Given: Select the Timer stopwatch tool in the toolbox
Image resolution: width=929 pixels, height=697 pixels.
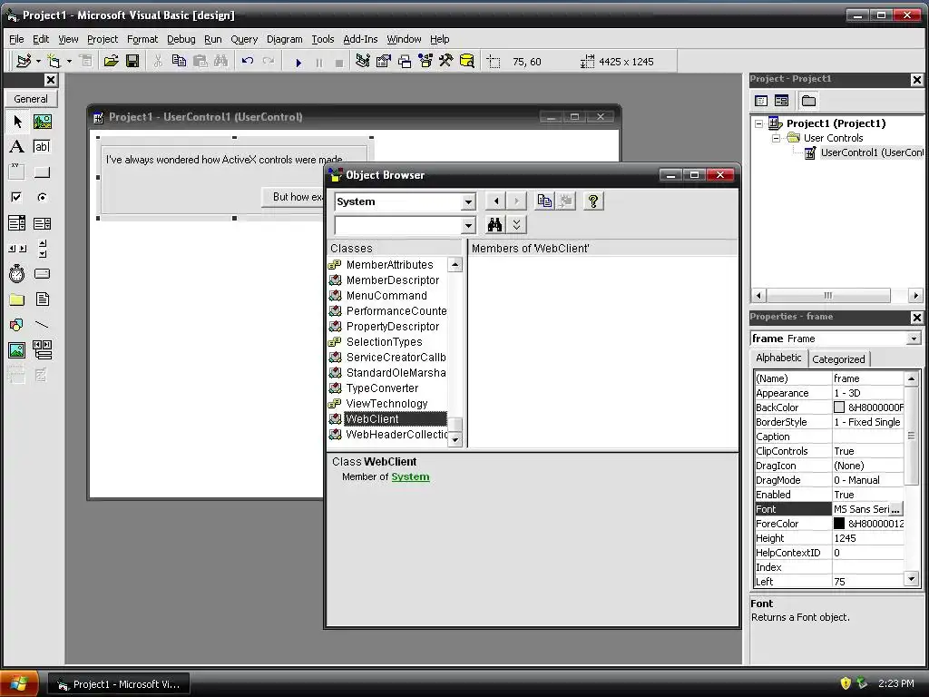Looking at the screenshot, I should point(17,274).
